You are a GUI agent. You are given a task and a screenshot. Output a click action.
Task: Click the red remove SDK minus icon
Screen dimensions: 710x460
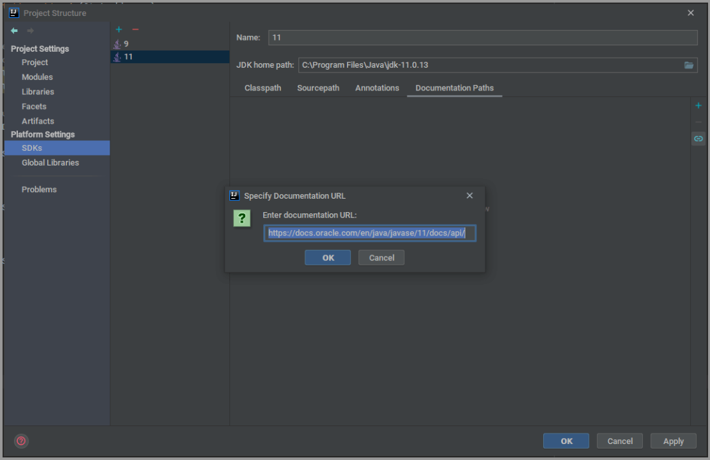pos(135,30)
